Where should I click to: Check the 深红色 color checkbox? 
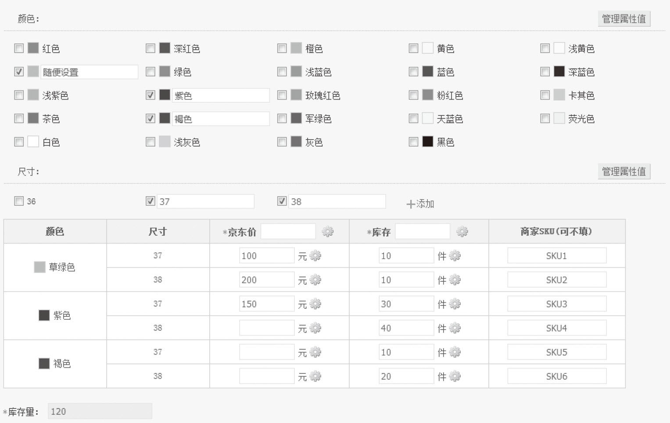[150, 48]
